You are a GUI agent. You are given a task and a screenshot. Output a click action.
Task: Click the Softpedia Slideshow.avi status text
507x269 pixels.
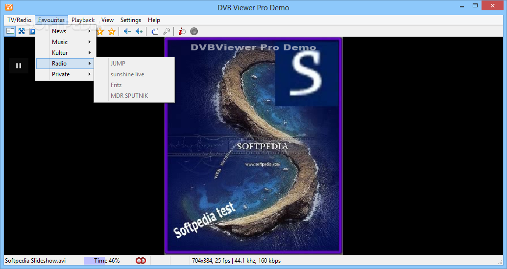pos(35,260)
